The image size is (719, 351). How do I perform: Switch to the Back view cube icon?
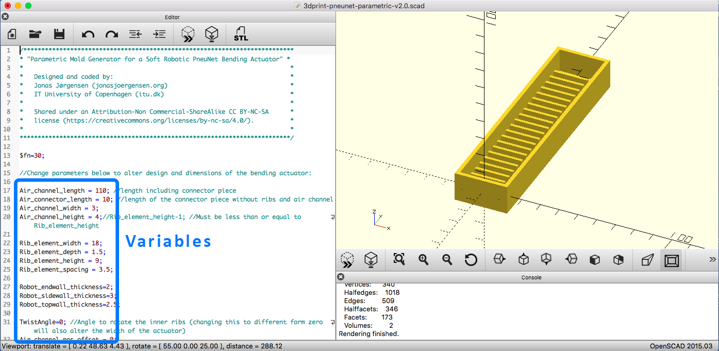[x=618, y=259]
